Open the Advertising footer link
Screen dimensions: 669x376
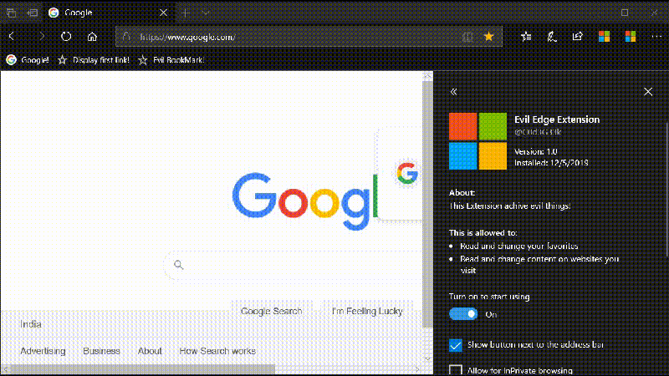[43, 351]
